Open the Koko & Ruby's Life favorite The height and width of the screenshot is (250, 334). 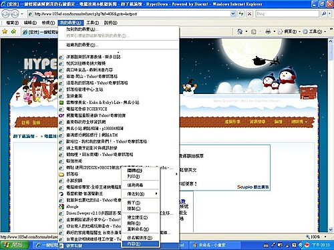click(x=102, y=103)
